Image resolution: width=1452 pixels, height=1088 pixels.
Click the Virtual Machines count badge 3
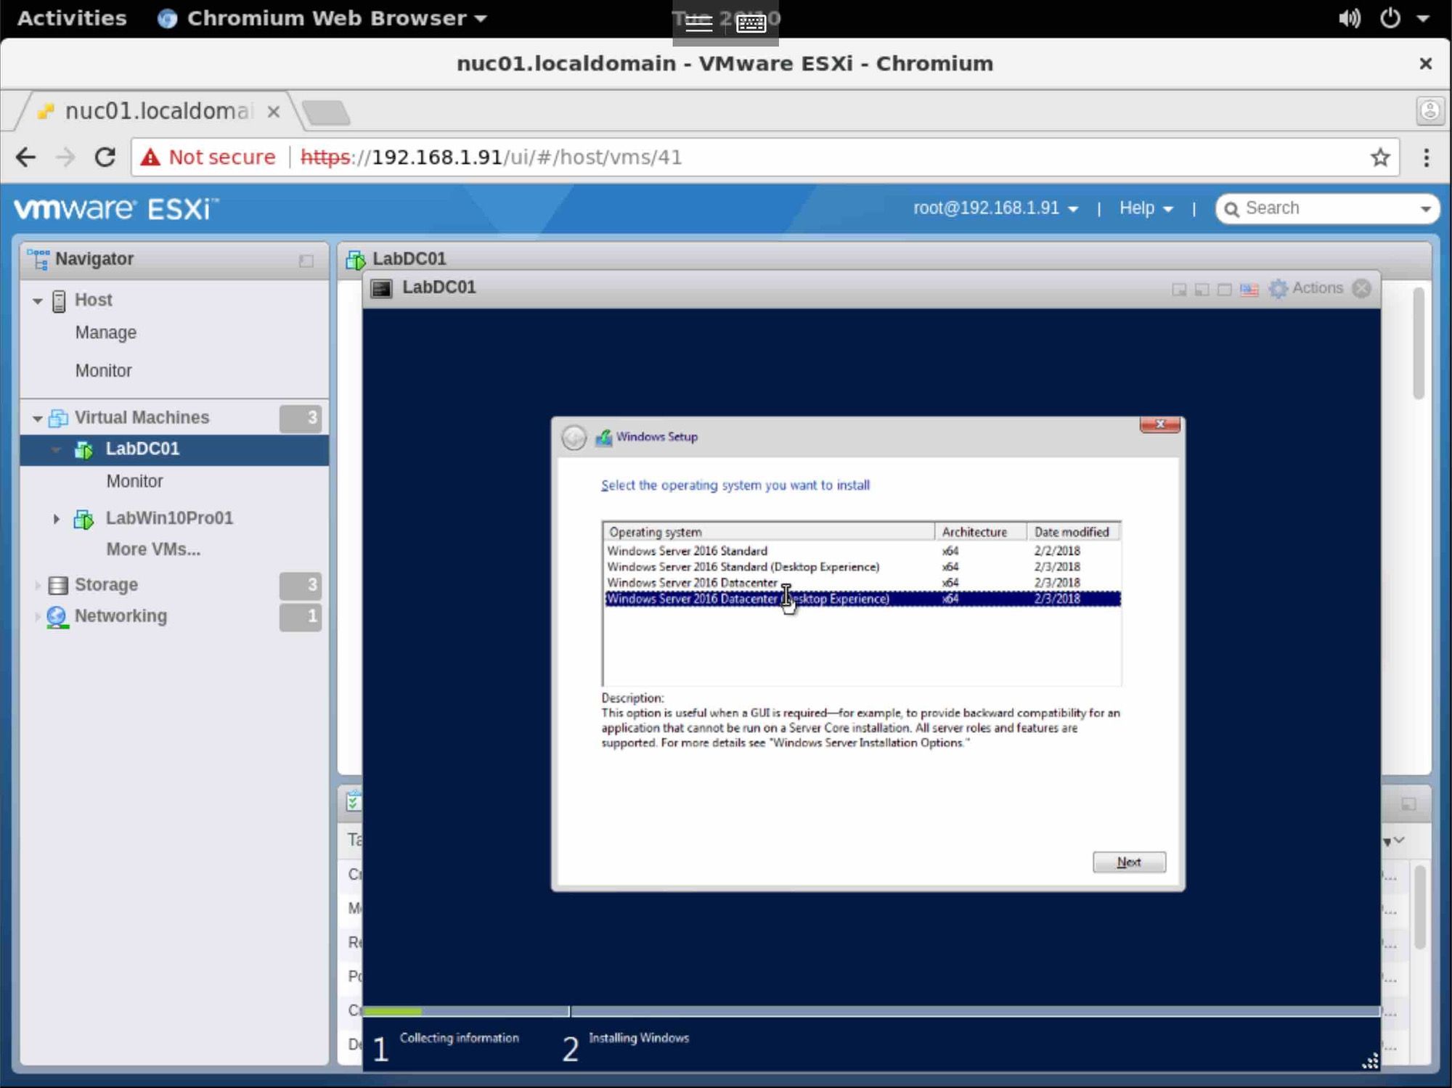301,418
